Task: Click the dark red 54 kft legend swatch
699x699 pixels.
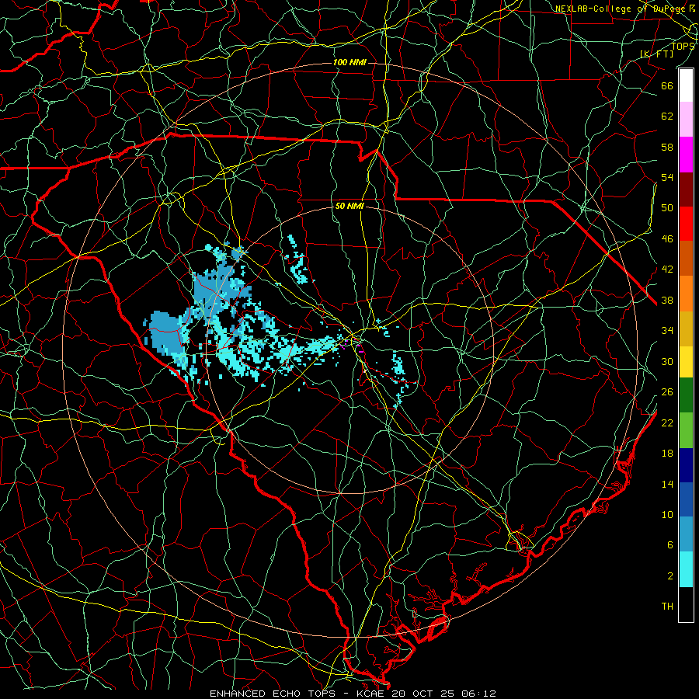Action: 686,190
